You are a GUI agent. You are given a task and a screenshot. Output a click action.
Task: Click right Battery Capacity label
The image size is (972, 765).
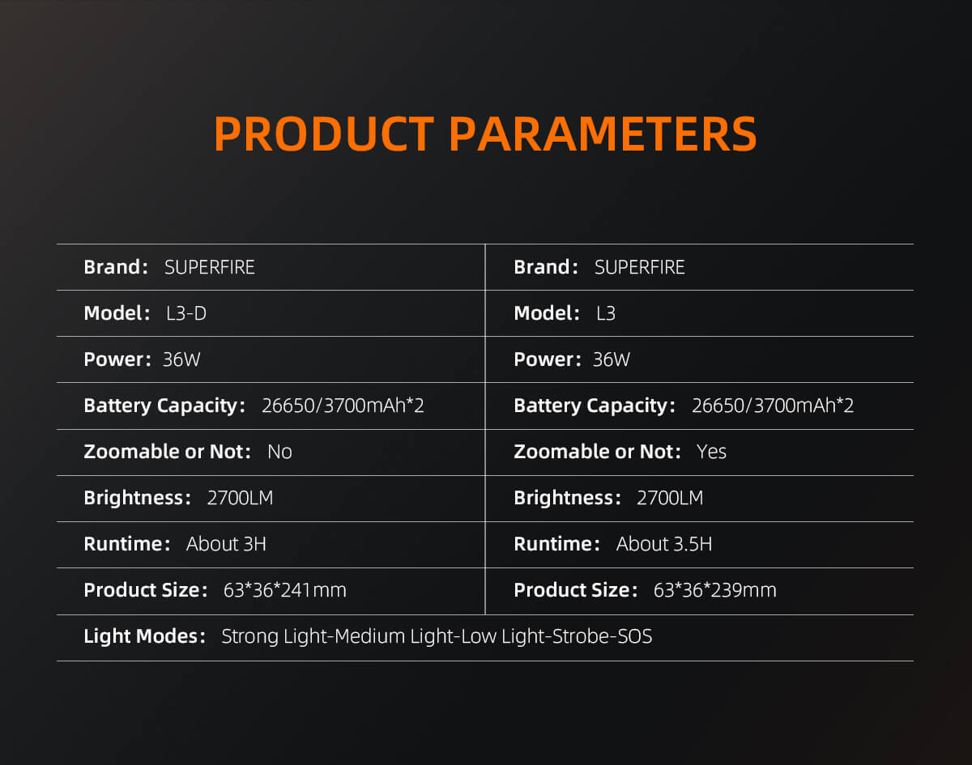pos(594,406)
